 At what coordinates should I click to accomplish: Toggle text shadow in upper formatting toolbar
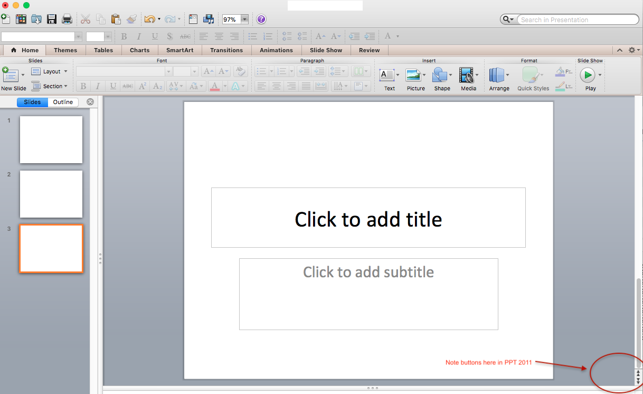(169, 36)
